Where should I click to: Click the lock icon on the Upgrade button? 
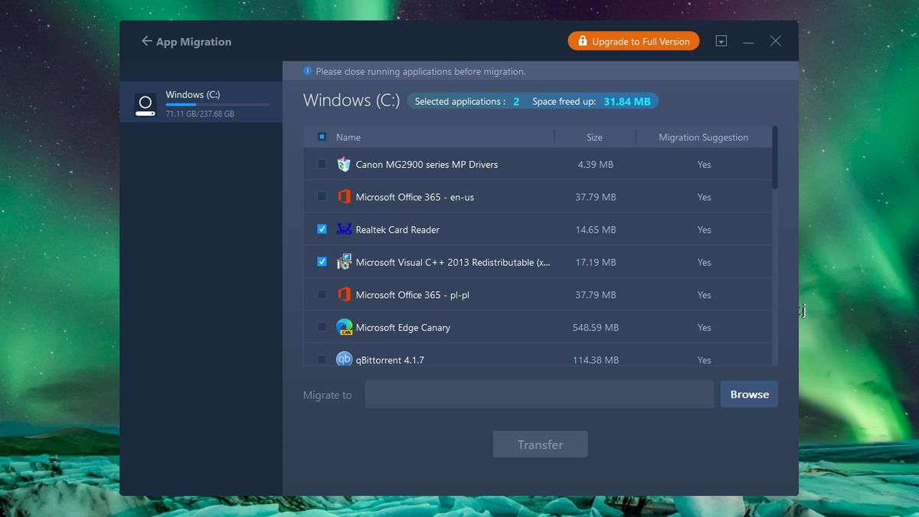(x=582, y=41)
